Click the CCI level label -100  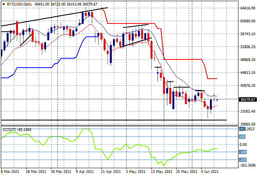point(243,152)
